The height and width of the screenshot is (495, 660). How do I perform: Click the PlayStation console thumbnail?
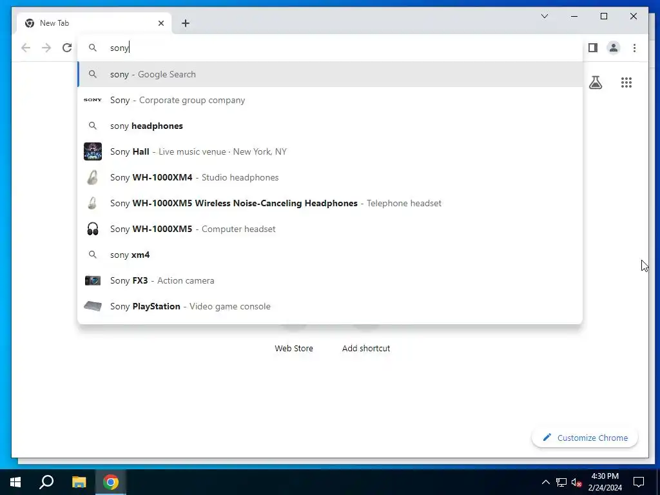coord(93,306)
